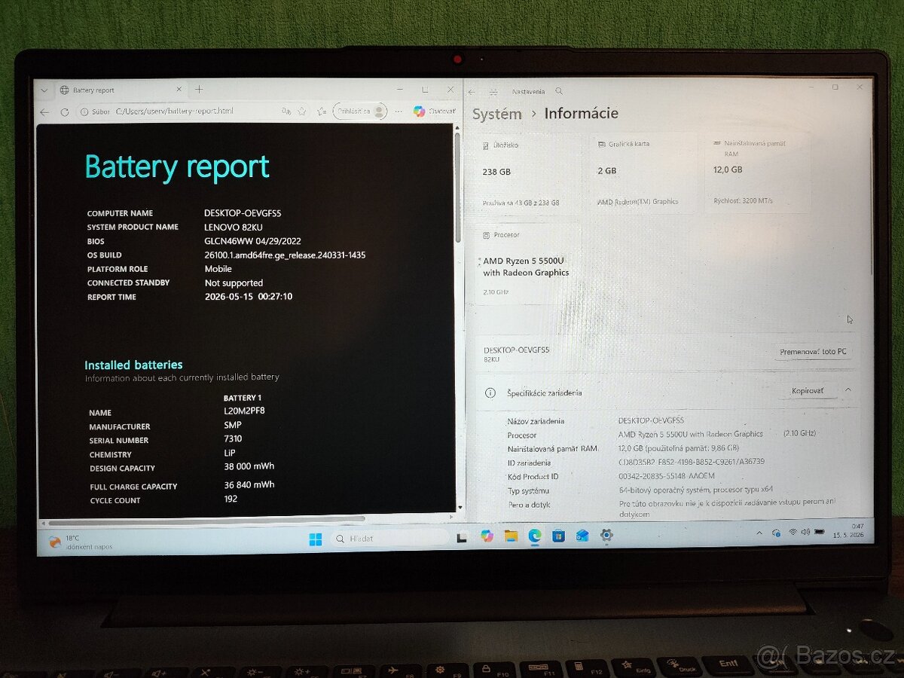Image resolution: width=904 pixels, height=678 pixels.
Task: Click Kopírovať specifications button
Action: coord(808,391)
